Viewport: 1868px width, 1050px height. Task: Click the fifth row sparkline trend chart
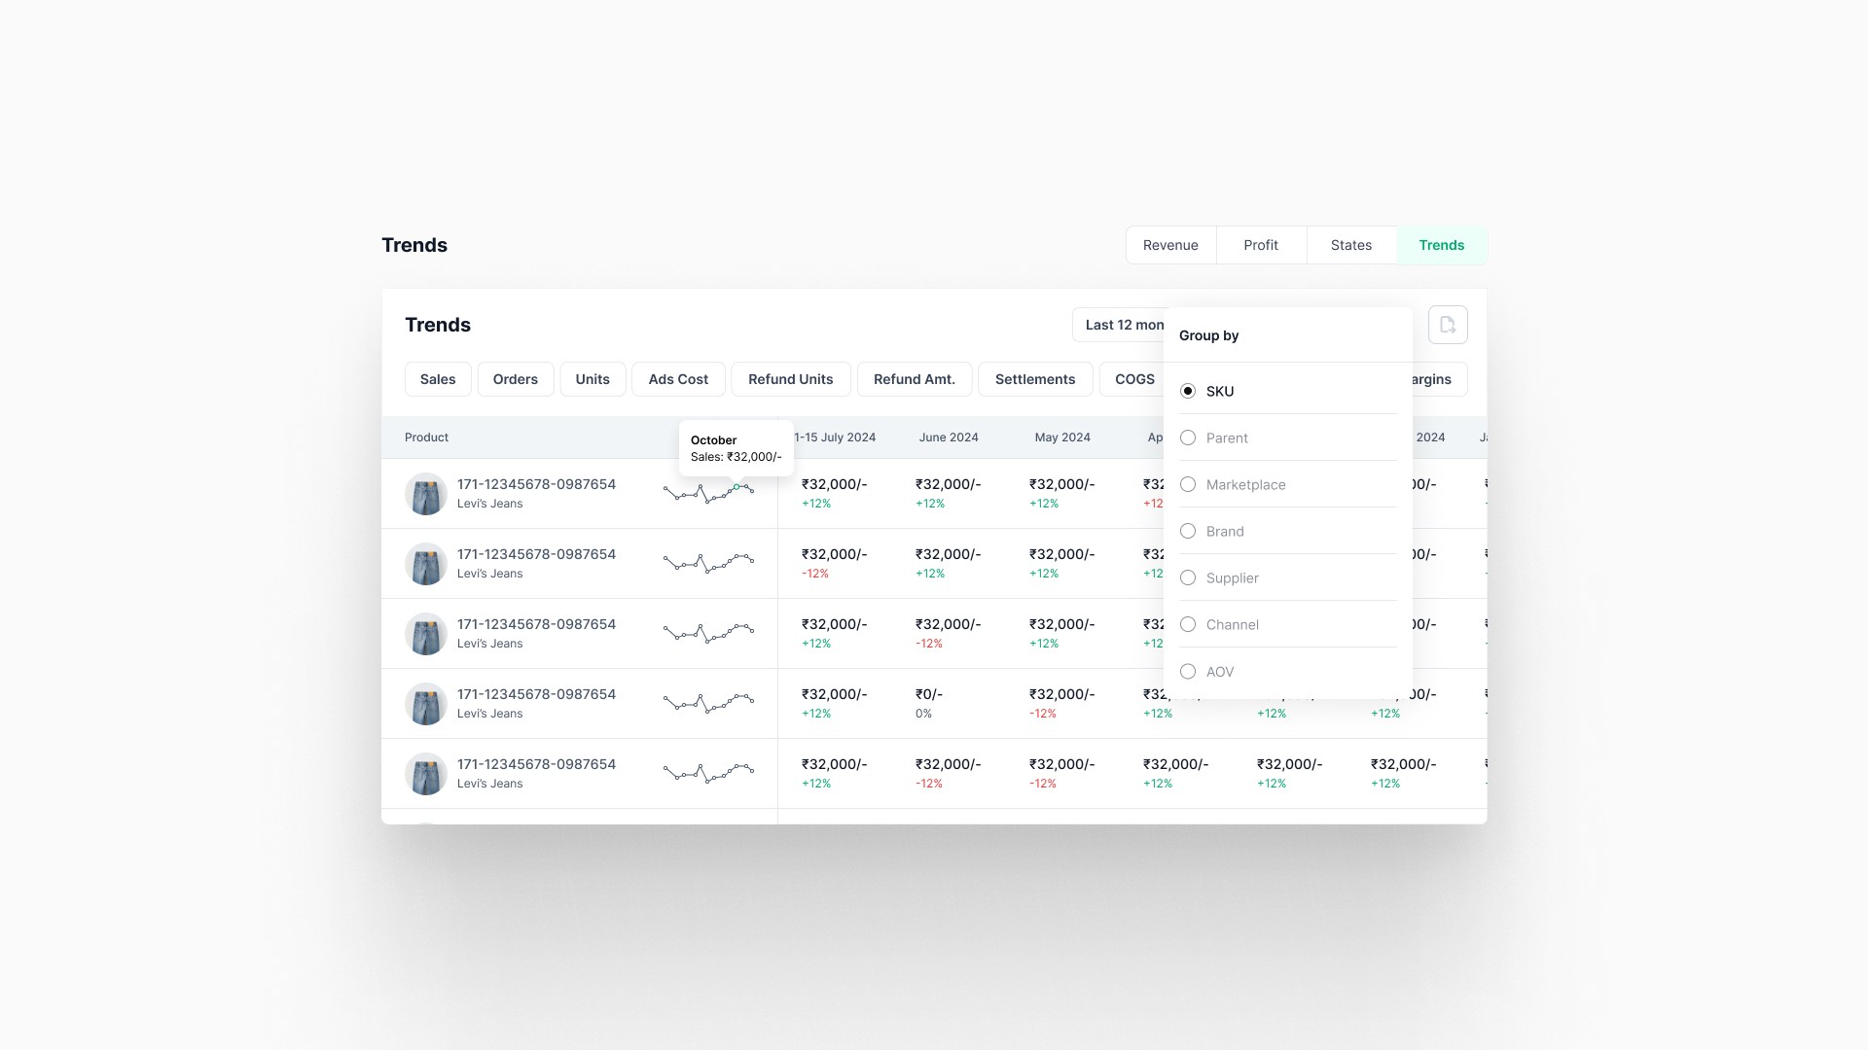coord(708,773)
